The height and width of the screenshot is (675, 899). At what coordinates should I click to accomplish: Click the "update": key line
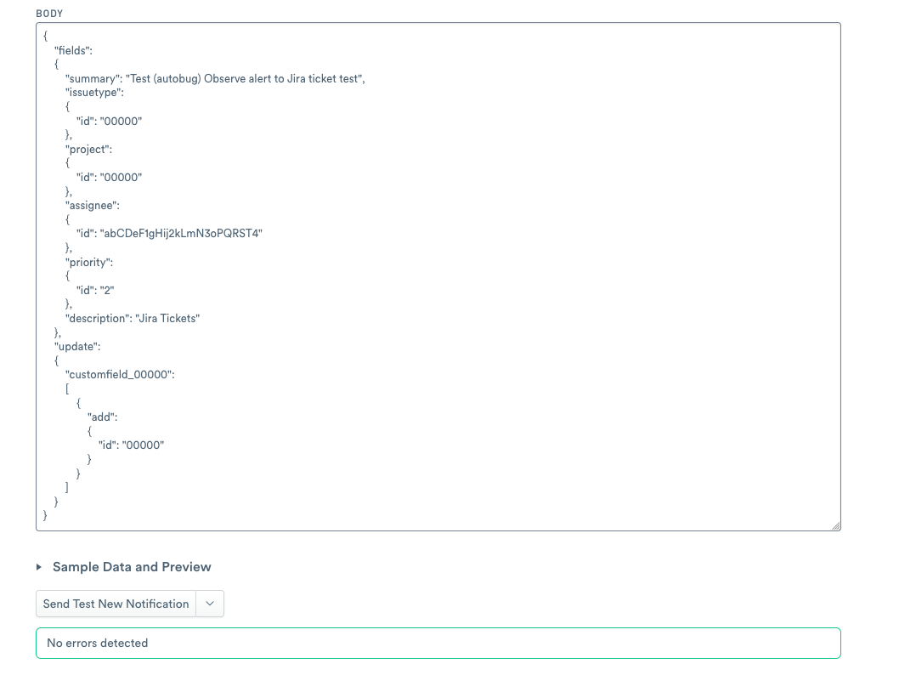tap(77, 346)
